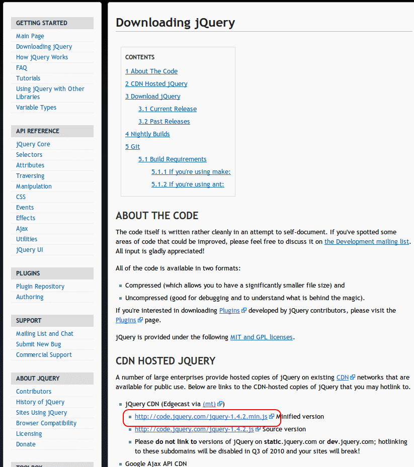Open the Plugin Repository
414x467 pixels.
click(x=40, y=287)
